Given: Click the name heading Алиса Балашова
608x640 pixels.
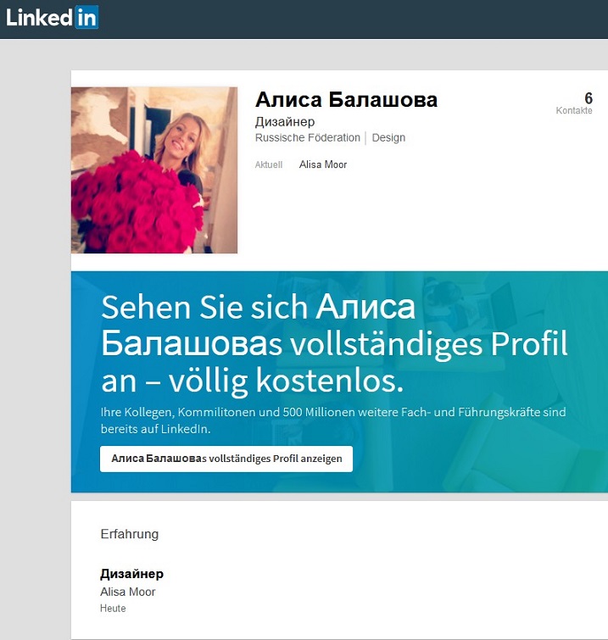Looking at the screenshot, I should point(346,99).
